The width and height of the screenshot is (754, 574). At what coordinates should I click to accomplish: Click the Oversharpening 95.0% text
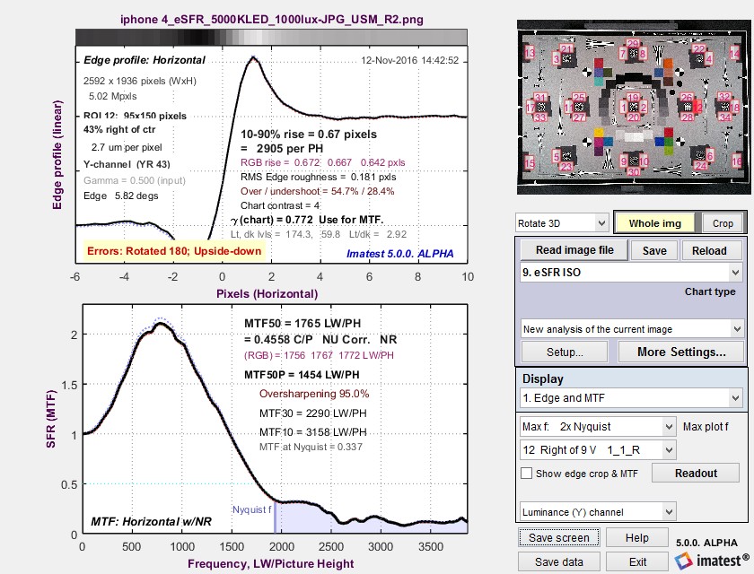(x=314, y=394)
